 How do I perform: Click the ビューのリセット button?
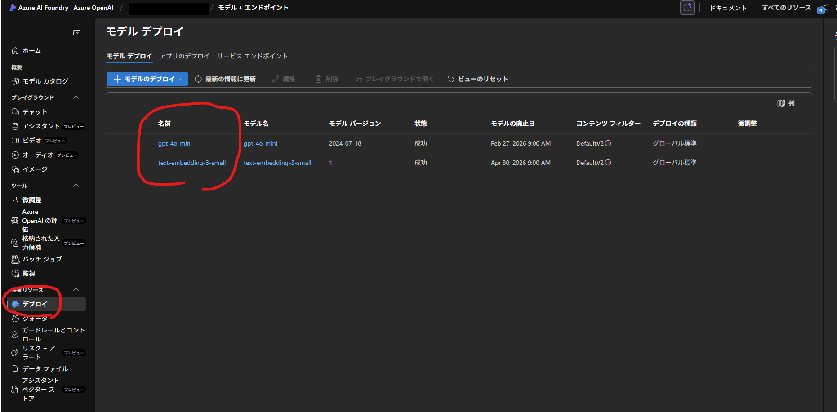(x=478, y=79)
